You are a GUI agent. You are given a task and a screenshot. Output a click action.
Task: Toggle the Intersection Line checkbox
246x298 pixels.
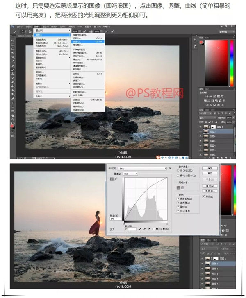click(178, 211)
